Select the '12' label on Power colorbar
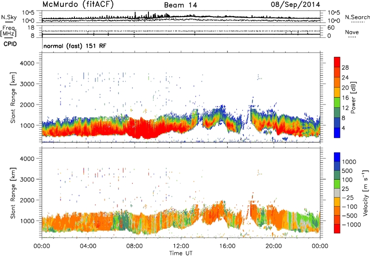Viewport: 370px width, 256px height. pos(345,108)
